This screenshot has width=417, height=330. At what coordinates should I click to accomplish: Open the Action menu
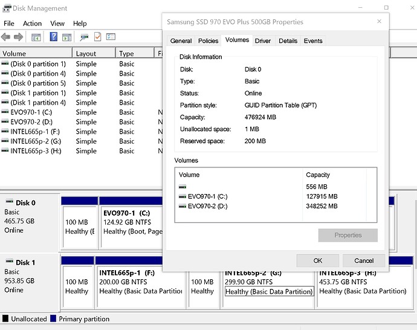click(x=32, y=24)
